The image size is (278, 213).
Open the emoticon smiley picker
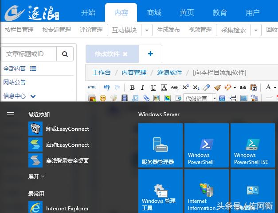tap(103, 98)
